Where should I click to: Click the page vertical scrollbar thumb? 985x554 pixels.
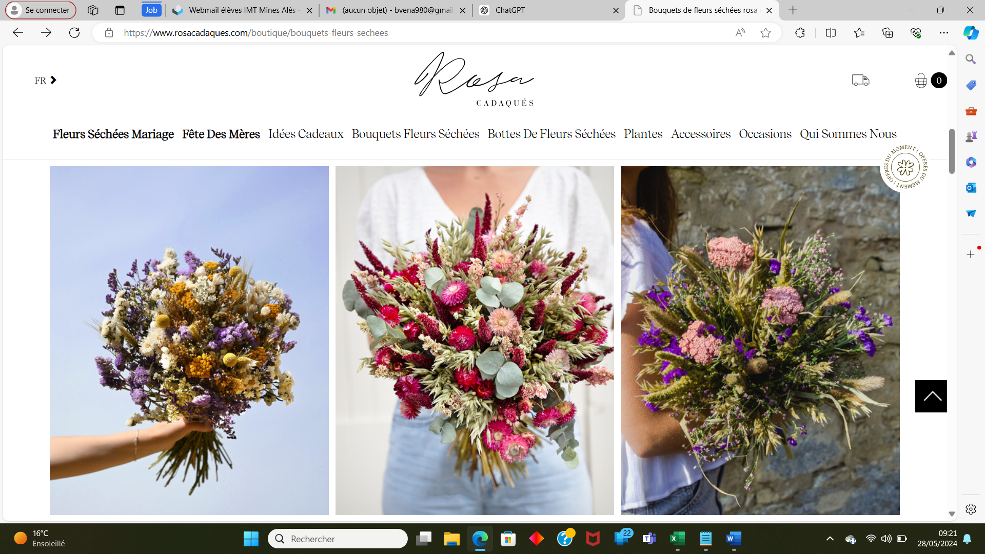[952, 151]
